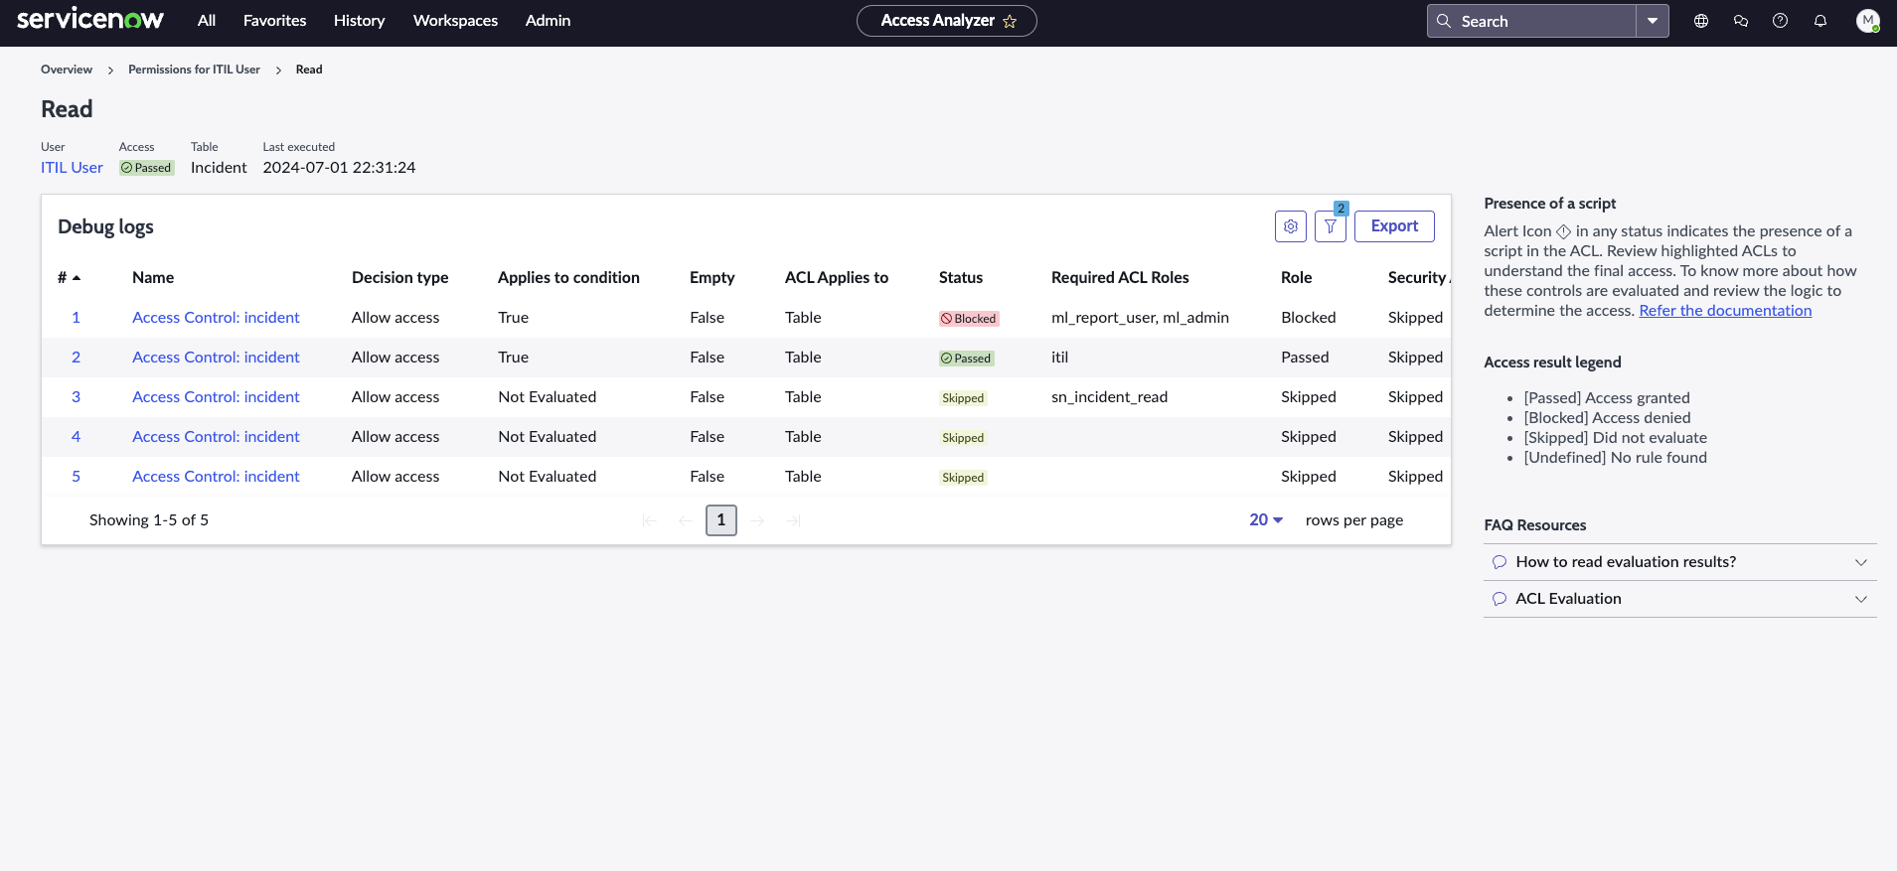Export the debug logs
This screenshot has height=871, width=1897.
pyautogui.click(x=1394, y=226)
